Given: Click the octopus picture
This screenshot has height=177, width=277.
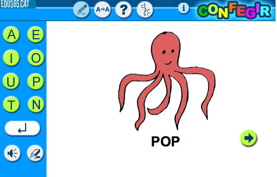Looking at the screenshot, I should click(166, 81).
